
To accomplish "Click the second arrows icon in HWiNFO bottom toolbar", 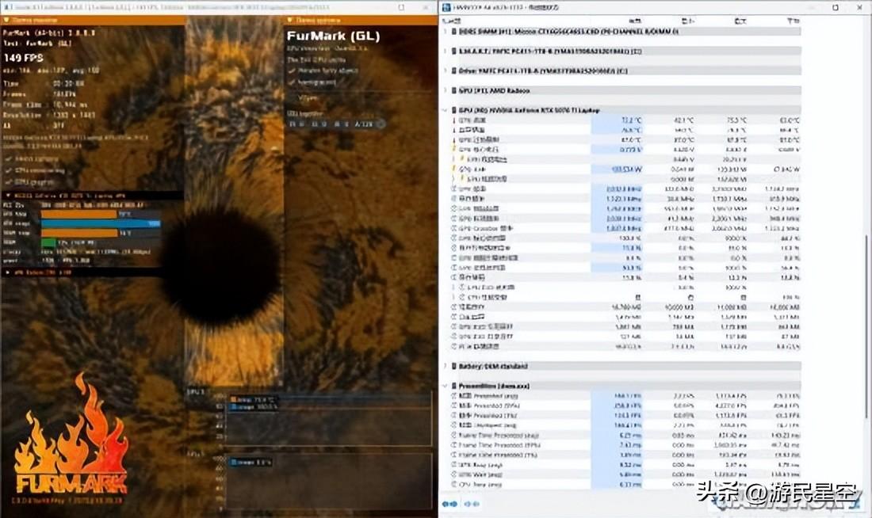I will (471, 504).
